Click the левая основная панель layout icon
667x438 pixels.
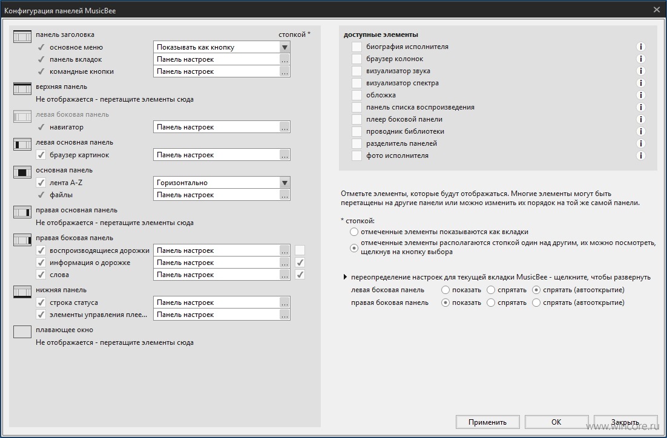tap(22, 144)
